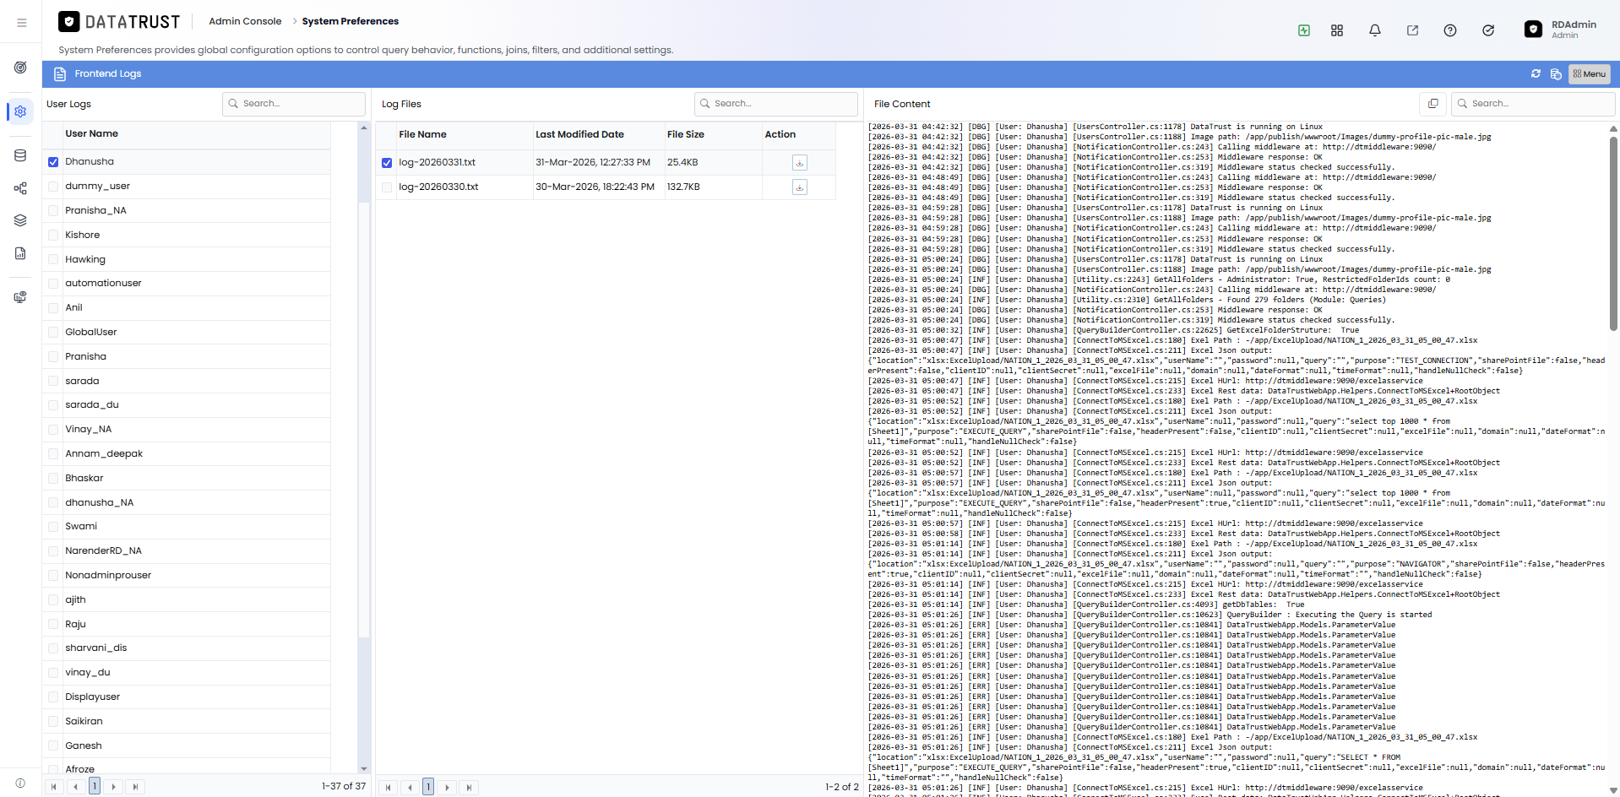1620x797 pixels.
Task: Select page 1 in Log Files pager
Action: [x=428, y=787]
